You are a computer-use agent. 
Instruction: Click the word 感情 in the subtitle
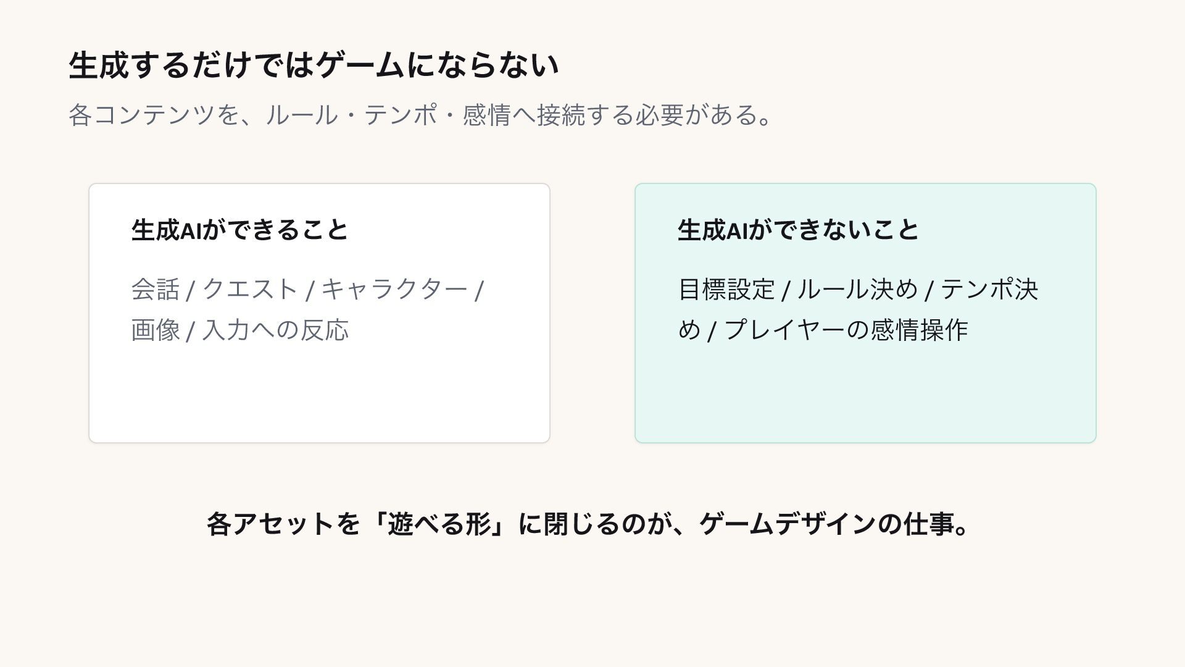(x=487, y=115)
